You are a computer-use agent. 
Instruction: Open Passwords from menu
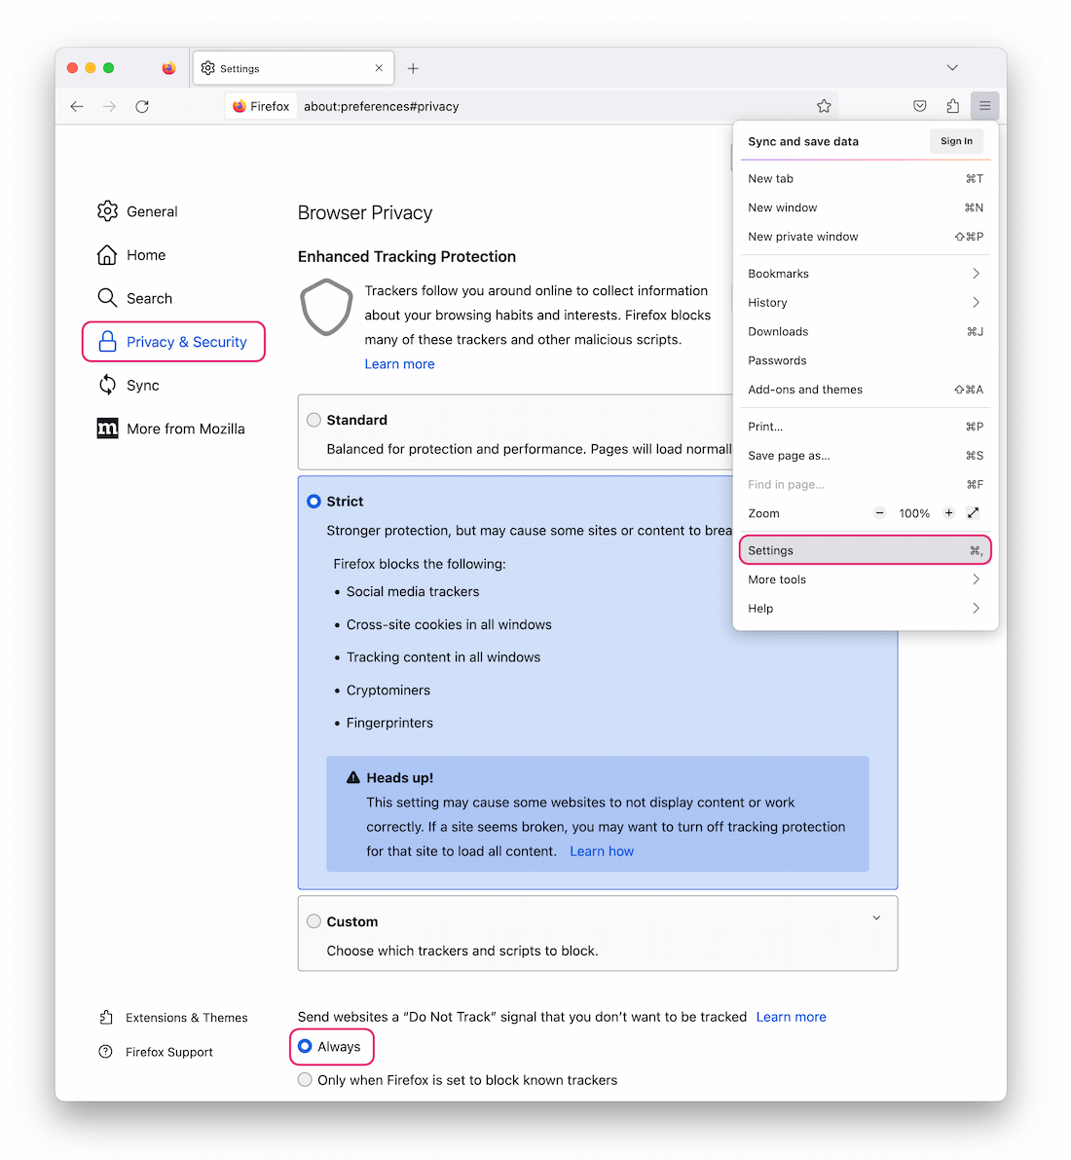point(866,360)
